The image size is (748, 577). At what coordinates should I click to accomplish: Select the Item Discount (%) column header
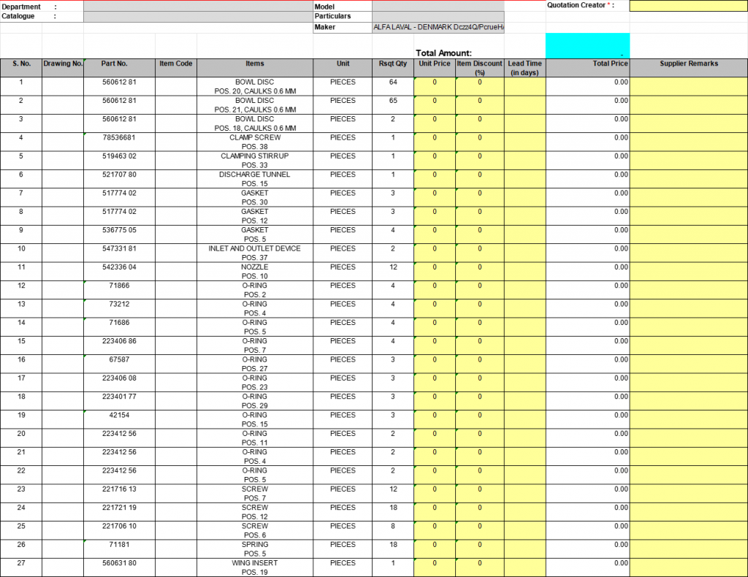pyautogui.click(x=479, y=68)
